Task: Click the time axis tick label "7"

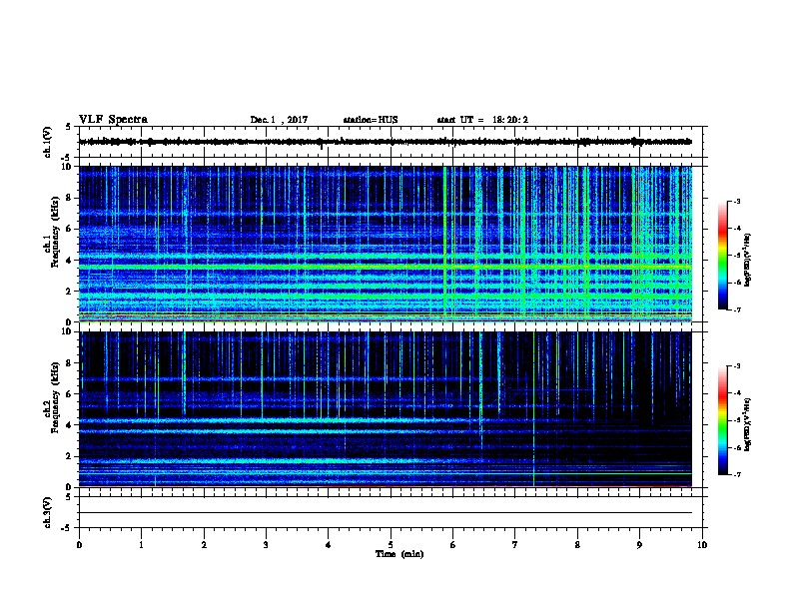Action: point(515,545)
